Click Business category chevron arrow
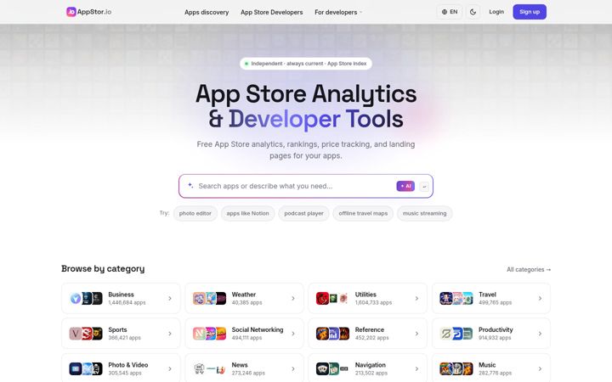The height and width of the screenshot is (382, 612). click(x=170, y=298)
